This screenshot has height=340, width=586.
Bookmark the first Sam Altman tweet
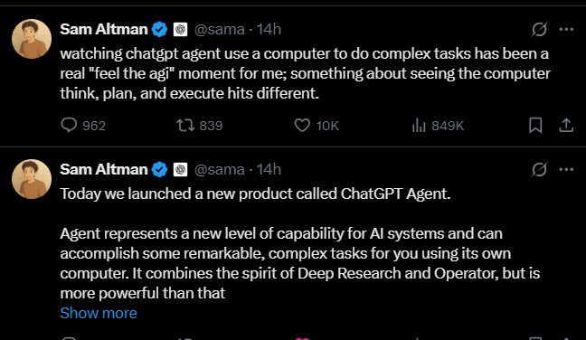point(535,125)
